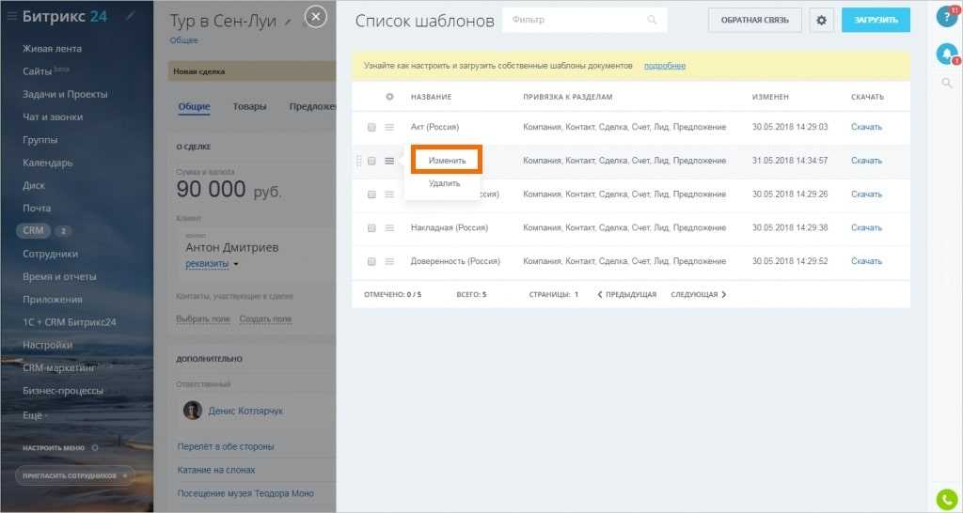The image size is (963, 513).
Task: Expand the Ещё item in left menu
Action: pyautogui.click(x=36, y=413)
